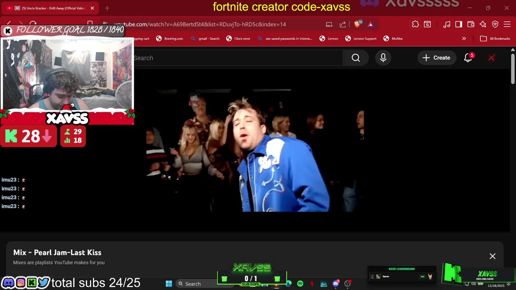This screenshot has width=516, height=290.
Task: Open YouTube notifications bell
Action: click(x=468, y=58)
